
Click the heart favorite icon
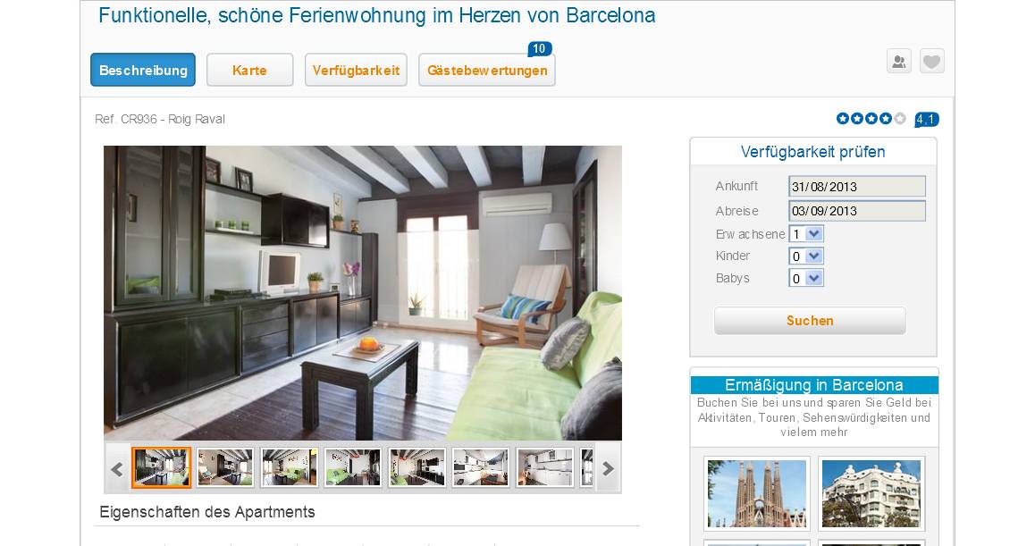931,62
